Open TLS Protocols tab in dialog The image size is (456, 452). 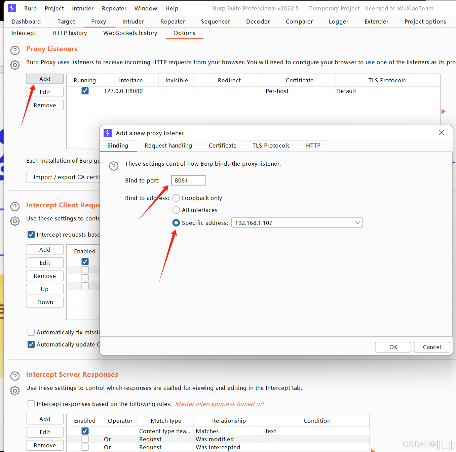[x=271, y=146]
